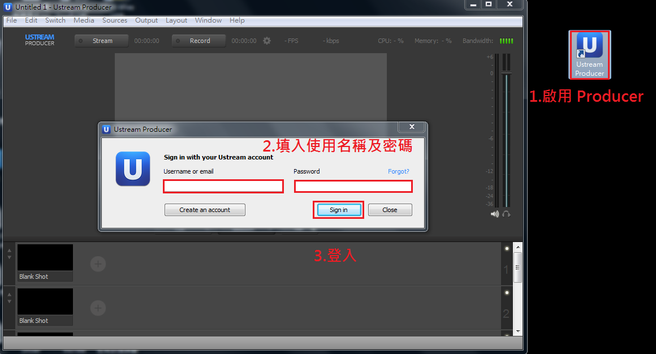Click the Username or email field
Viewport: 656px width, 354px height.
pos(223,186)
